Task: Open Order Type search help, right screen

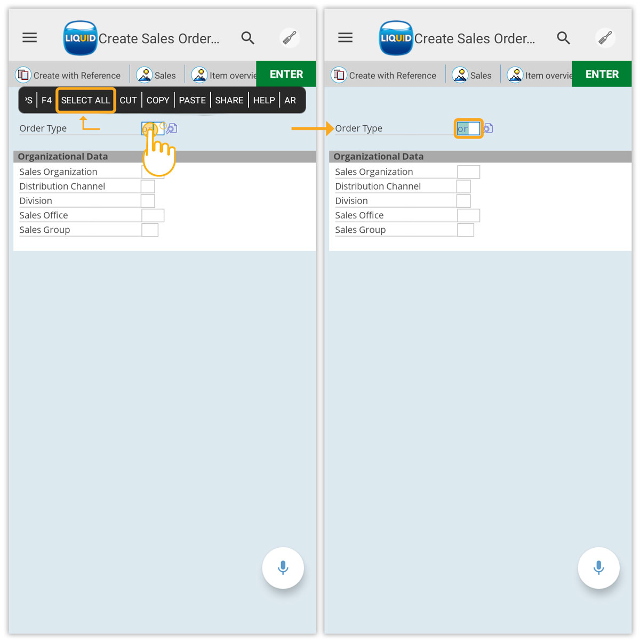Action: pyautogui.click(x=488, y=128)
